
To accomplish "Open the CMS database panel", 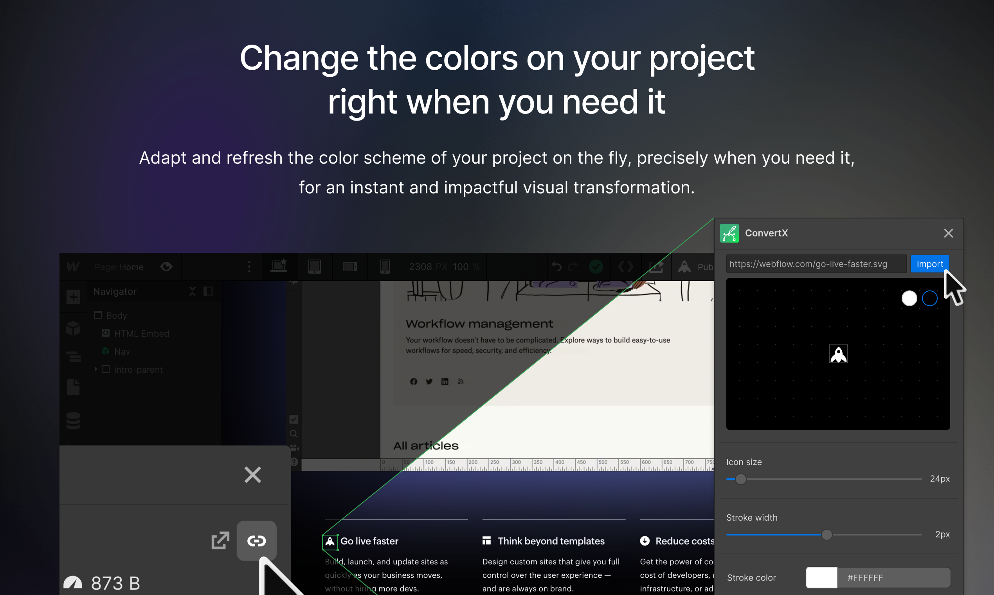I will 73,420.
